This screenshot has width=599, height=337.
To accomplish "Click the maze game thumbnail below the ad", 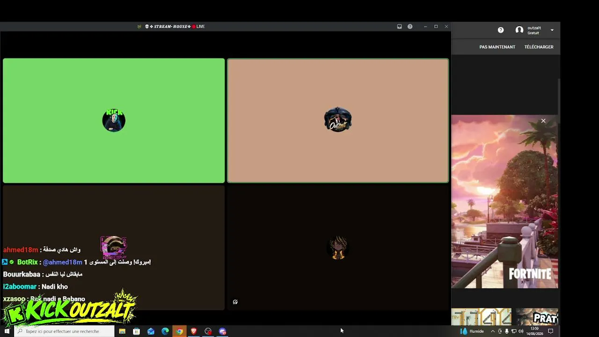I will click(x=481, y=316).
